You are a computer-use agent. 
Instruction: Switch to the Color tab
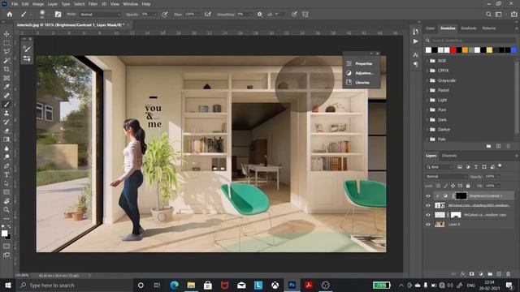click(430, 28)
